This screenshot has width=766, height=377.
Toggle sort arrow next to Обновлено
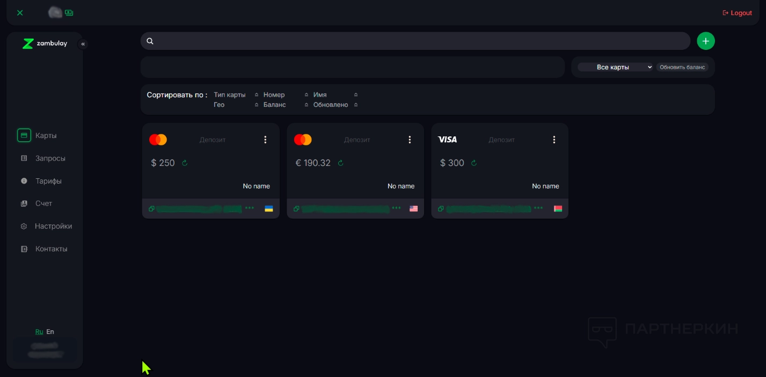click(356, 105)
